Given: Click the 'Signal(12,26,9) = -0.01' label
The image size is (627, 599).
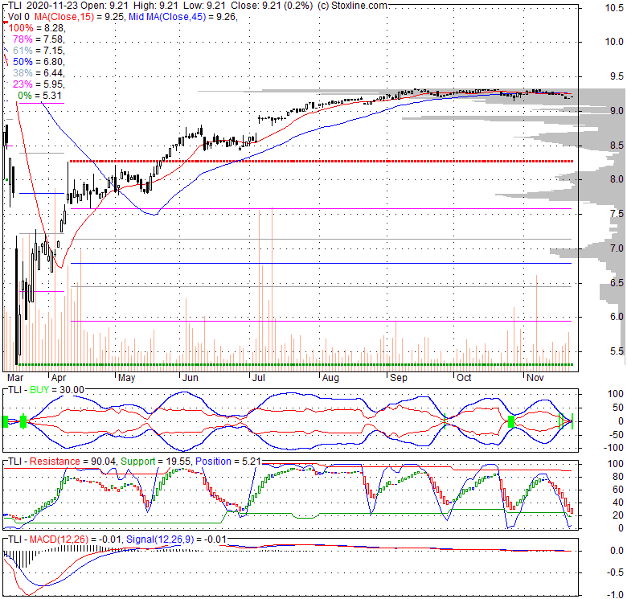Looking at the screenshot, I should 176,540.
